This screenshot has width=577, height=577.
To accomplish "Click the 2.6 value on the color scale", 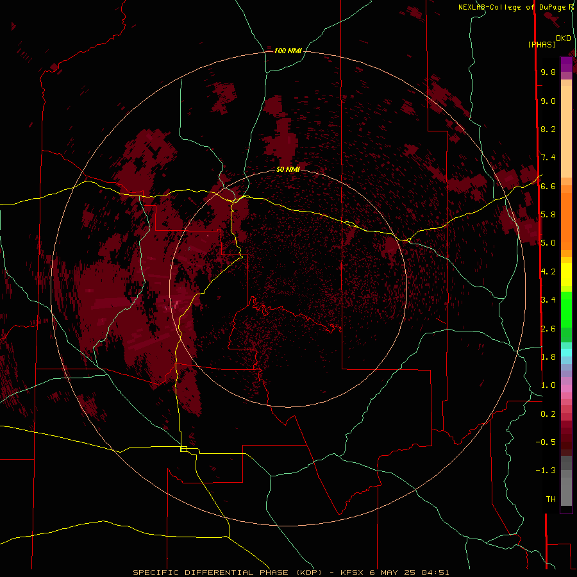I will pos(548,329).
